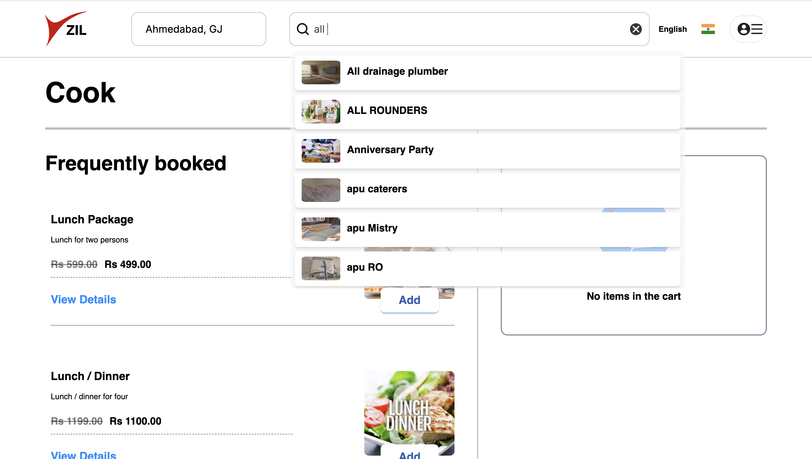Click the Anniversary Party thumbnail image
Viewport: 812px width, 459px height.
[x=321, y=151]
